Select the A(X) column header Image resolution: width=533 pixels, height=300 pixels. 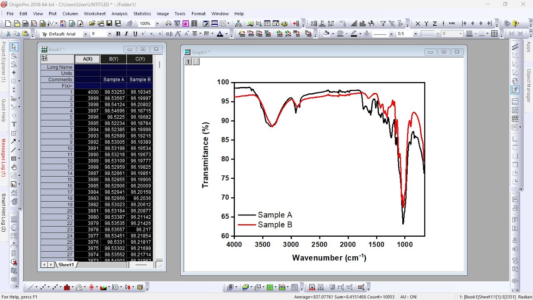pos(87,59)
